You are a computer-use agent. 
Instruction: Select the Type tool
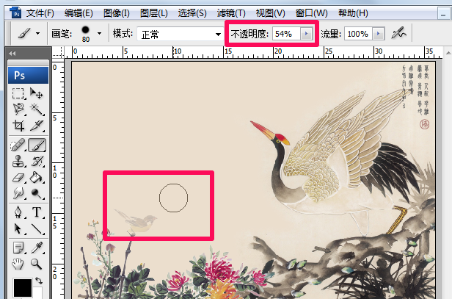pyautogui.click(x=37, y=212)
